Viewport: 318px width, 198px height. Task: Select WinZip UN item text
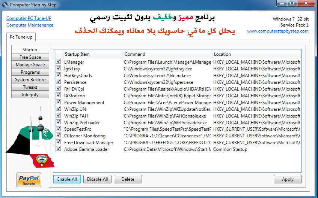pyautogui.click(x=75, y=109)
